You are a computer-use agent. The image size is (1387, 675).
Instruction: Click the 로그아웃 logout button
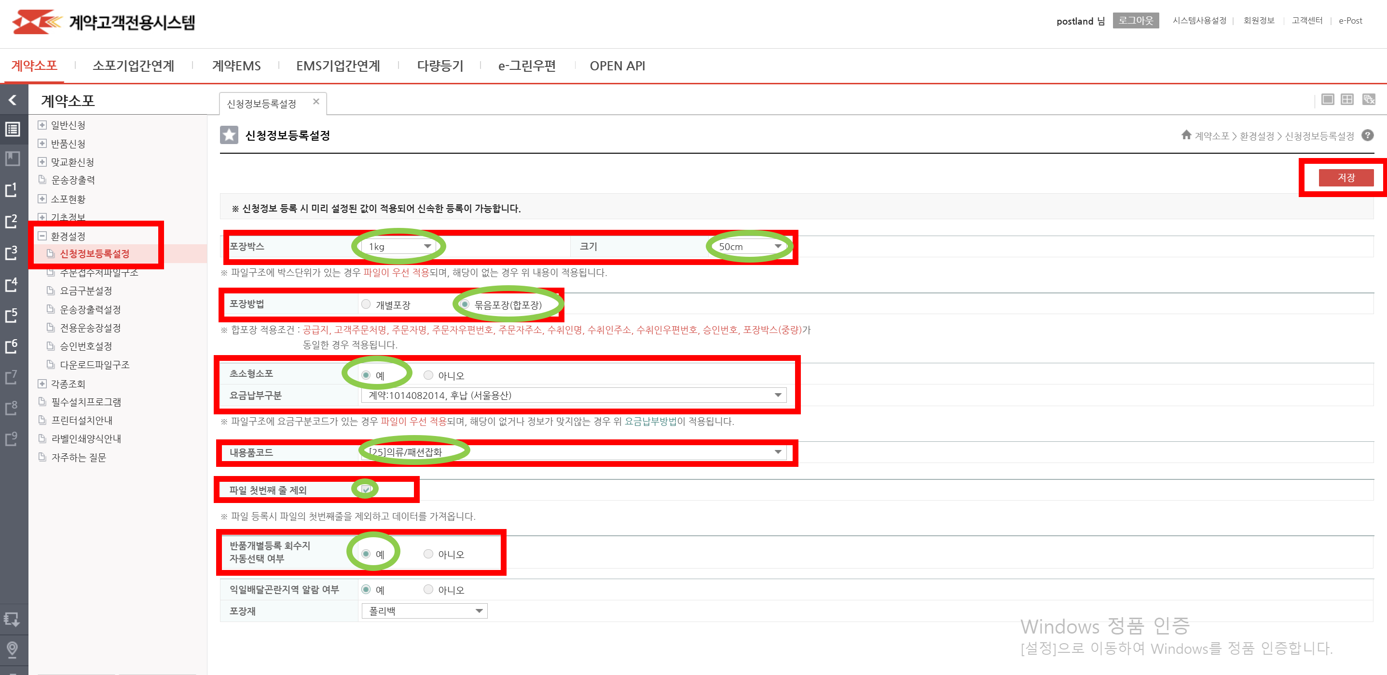pyautogui.click(x=1136, y=20)
